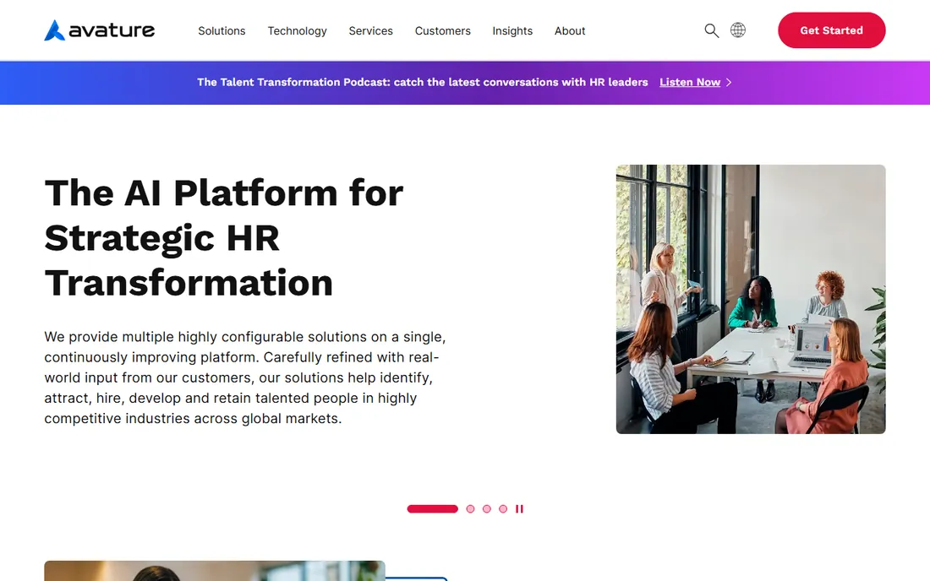930x581 pixels.
Task: Open the About menu
Action: [570, 30]
